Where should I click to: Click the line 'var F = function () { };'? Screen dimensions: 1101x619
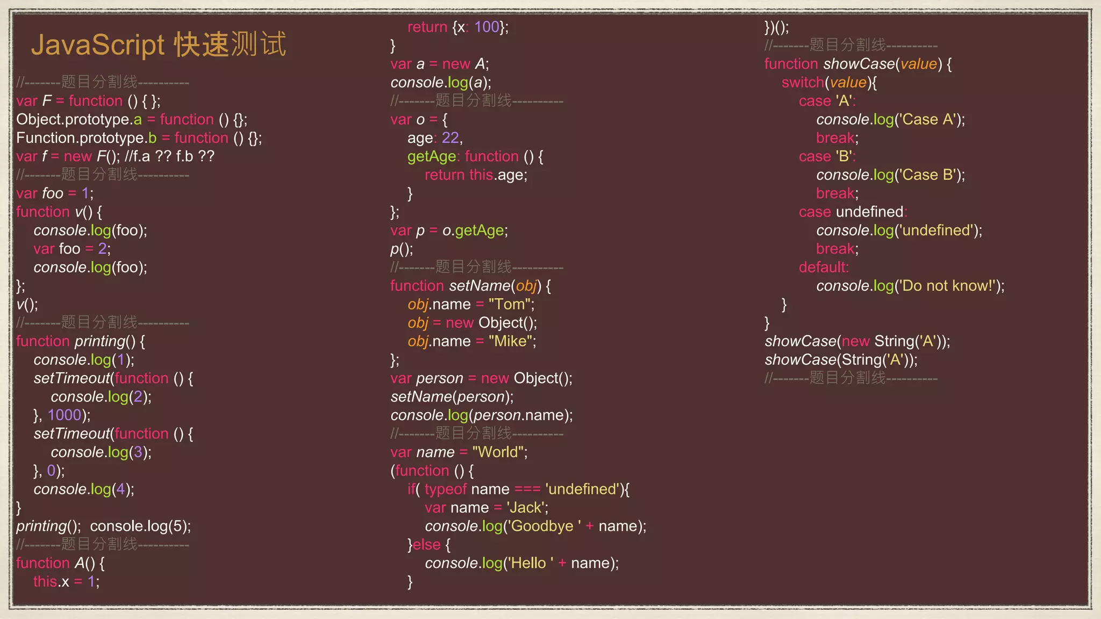[88, 101]
